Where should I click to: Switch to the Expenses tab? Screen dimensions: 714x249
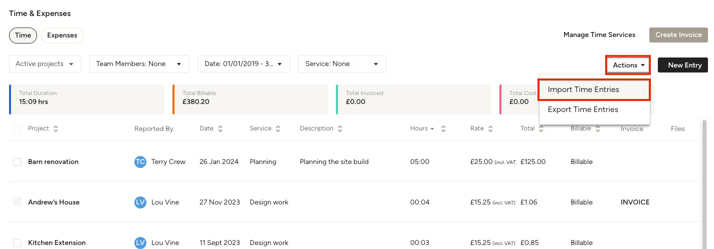62,35
